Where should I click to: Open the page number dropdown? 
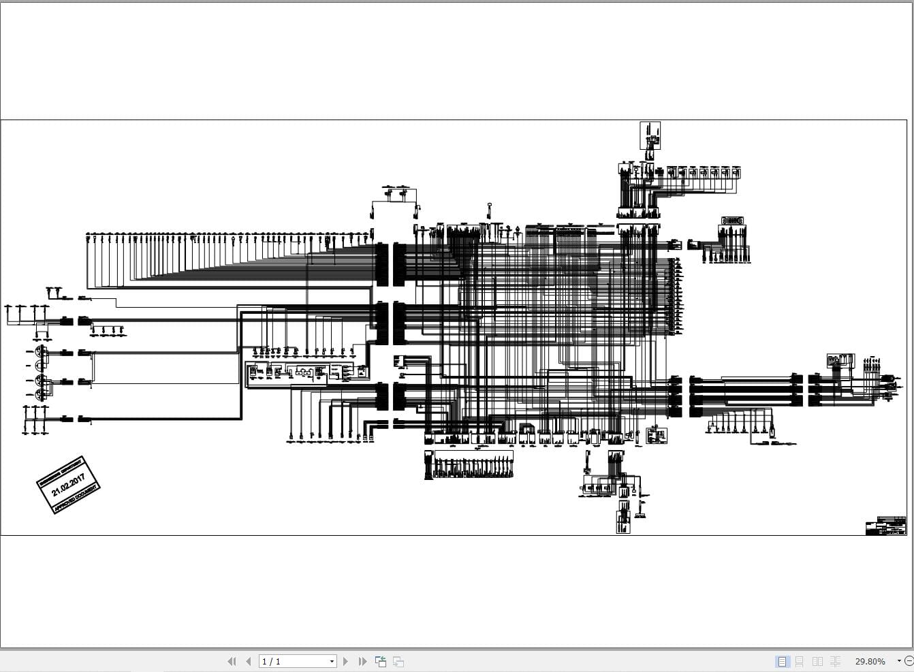coord(332,661)
